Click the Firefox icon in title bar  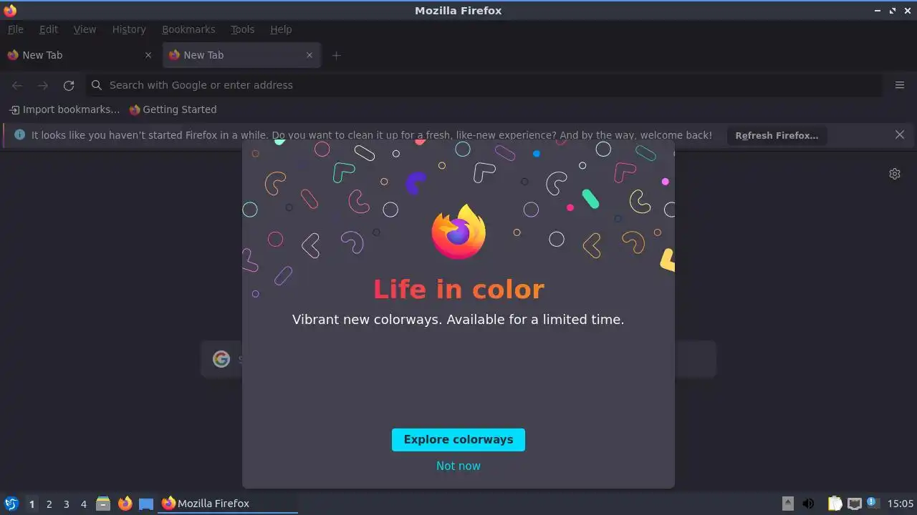coord(10,10)
